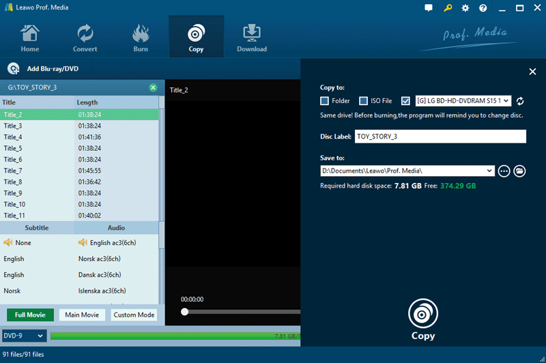
Task: Select Title_6 row
Action: click(x=79, y=160)
